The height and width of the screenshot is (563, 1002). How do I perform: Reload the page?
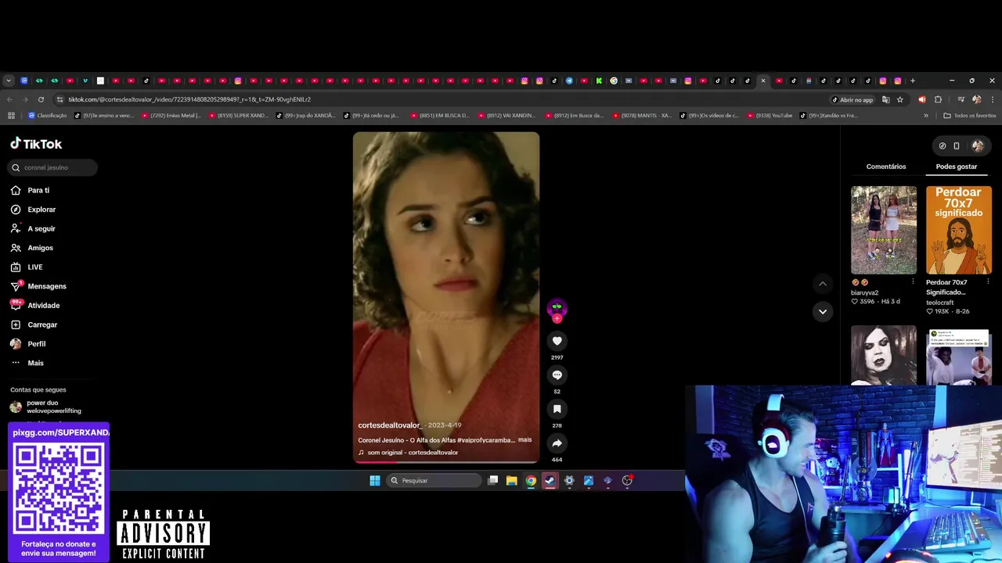coord(41,99)
